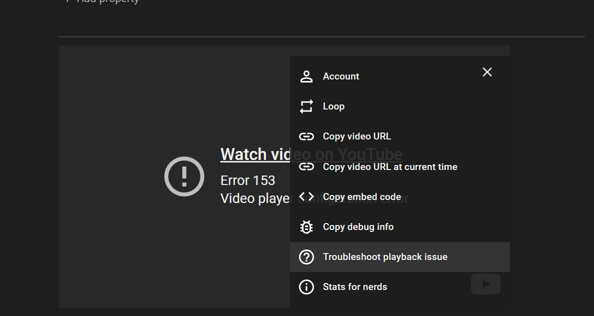Select Loop in the context menu

(400, 106)
